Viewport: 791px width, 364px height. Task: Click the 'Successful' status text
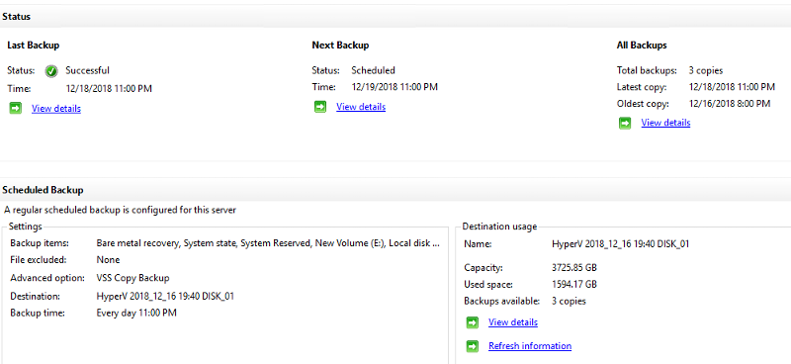87,70
